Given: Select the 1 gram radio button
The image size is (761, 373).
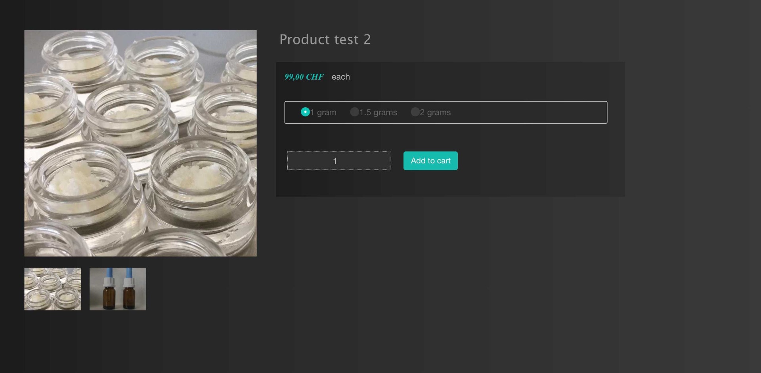Looking at the screenshot, I should [x=305, y=112].
